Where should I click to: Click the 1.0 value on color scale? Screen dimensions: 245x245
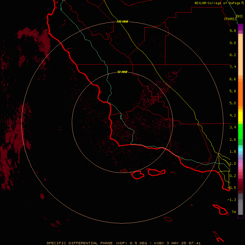click(x=233, y=164)
